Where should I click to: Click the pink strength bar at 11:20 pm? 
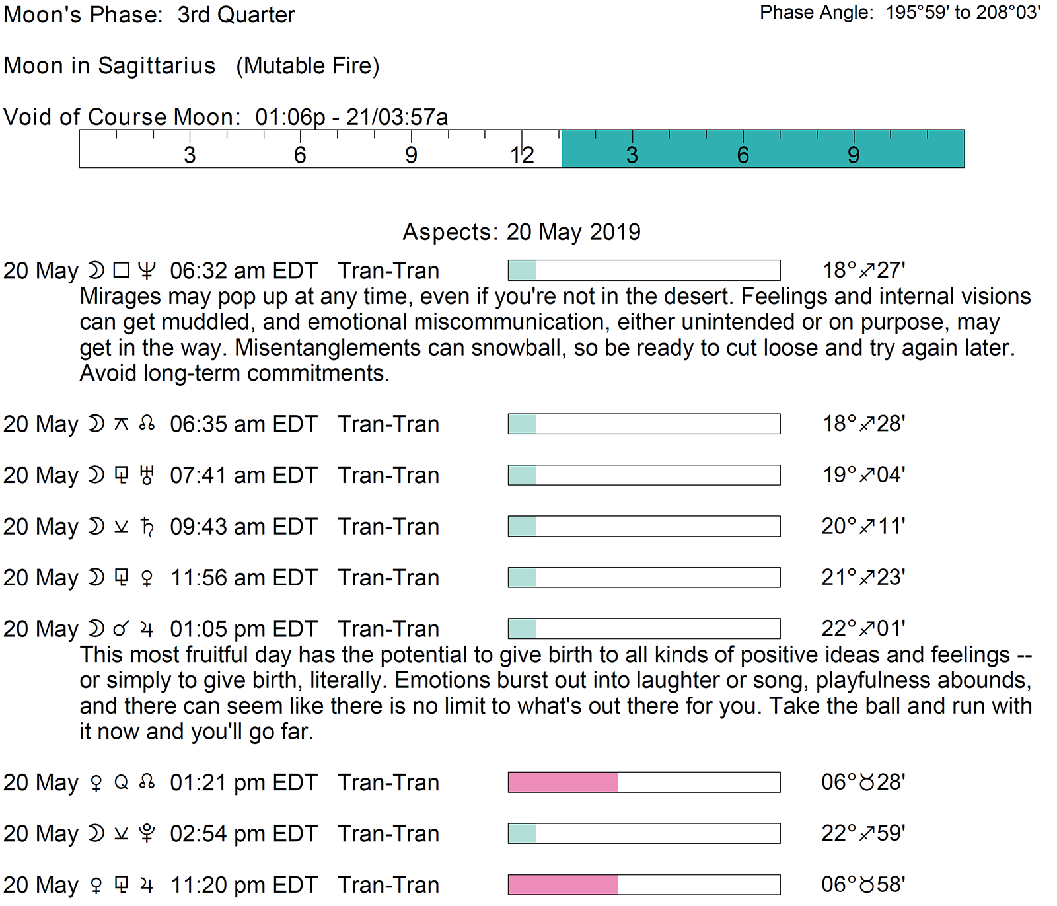pyautogui.click(x=563, y=885)
